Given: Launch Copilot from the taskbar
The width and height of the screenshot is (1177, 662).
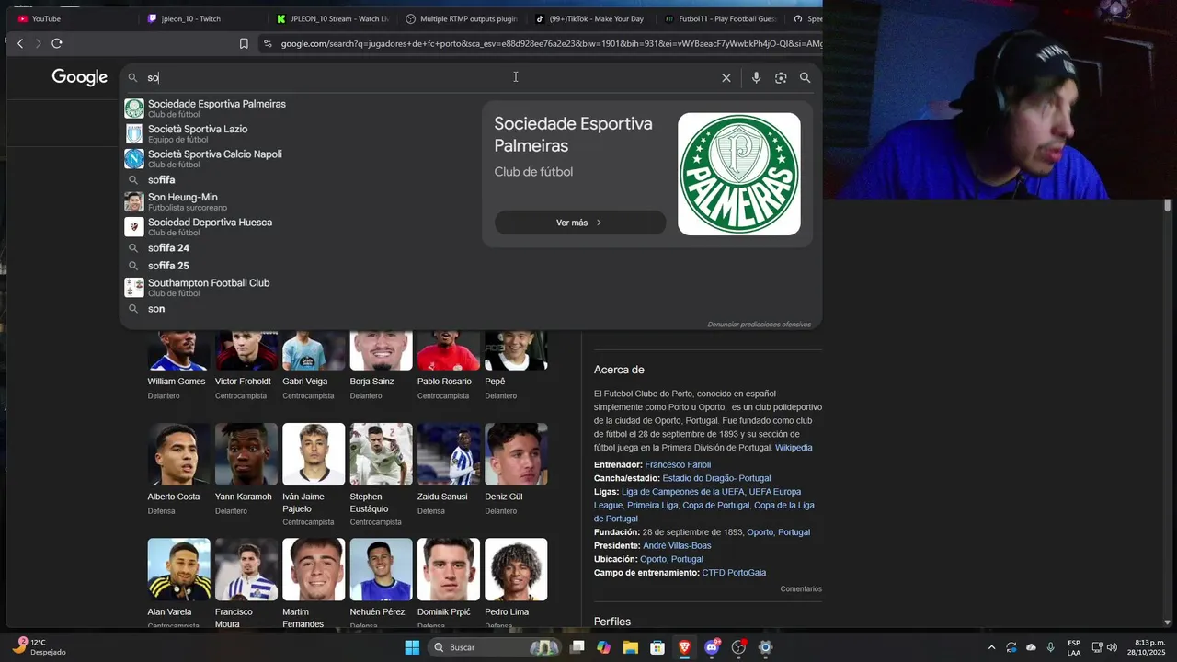Looking at the screenshot, I should [x=604, y=647].
